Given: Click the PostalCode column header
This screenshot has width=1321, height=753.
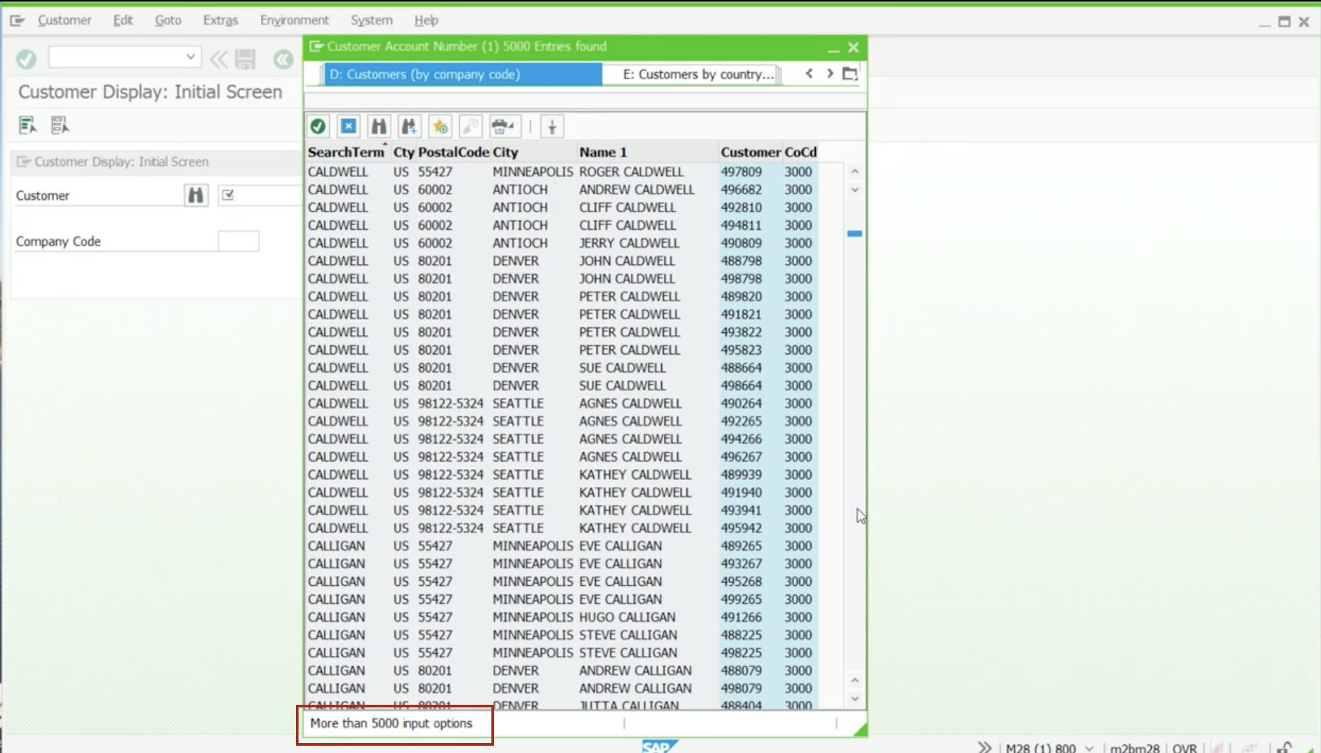Looking at the screenshot, I should (x=454, y=152).
